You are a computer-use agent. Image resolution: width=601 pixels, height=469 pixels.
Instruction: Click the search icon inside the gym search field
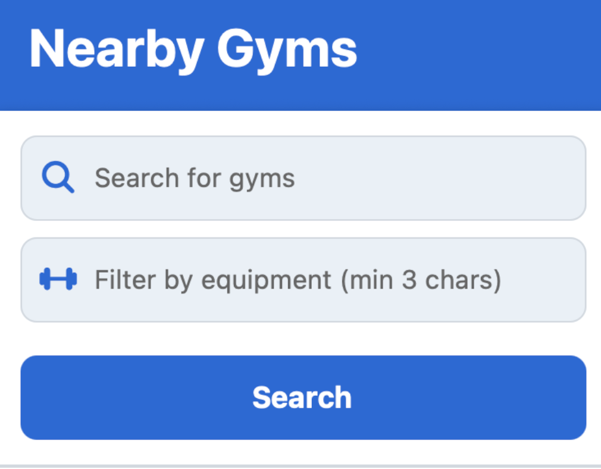point(58,177)
